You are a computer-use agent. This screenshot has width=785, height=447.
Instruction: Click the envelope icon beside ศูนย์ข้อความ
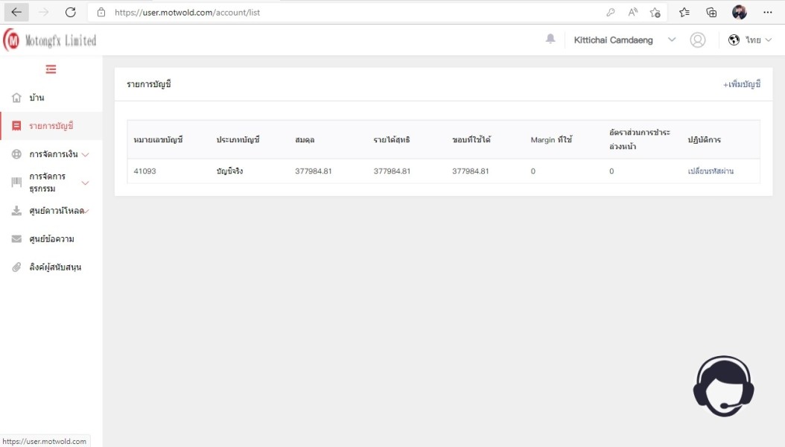[16, 238]
